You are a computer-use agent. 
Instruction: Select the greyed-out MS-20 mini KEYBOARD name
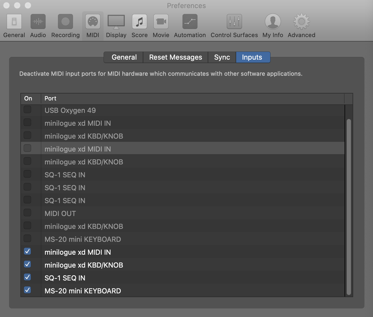tap(83, 239)
